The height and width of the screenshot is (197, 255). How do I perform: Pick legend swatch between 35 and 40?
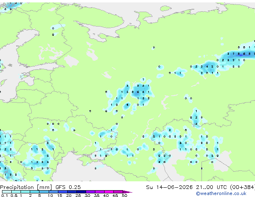(100, 192)
